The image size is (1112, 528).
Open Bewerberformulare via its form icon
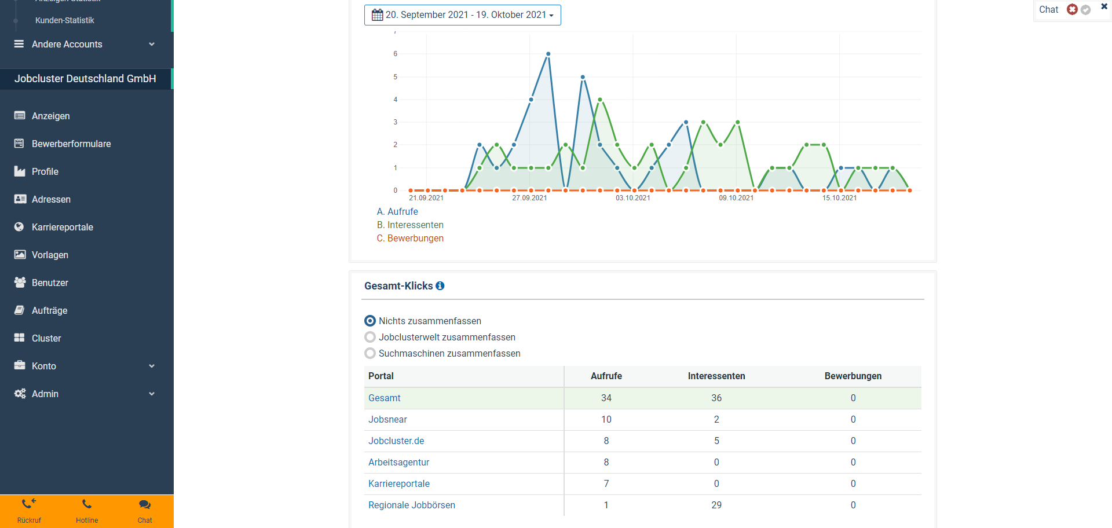(x=20, y=144)
